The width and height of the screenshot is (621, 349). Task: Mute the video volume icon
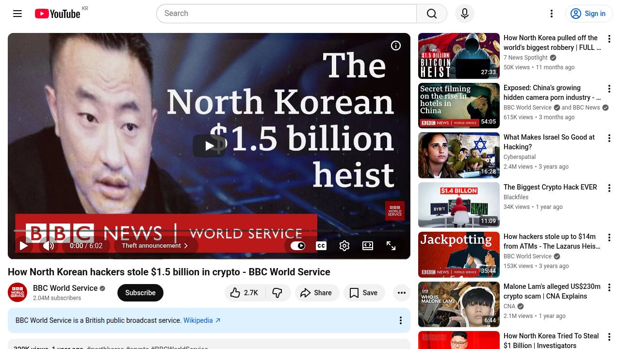[49, 246]
